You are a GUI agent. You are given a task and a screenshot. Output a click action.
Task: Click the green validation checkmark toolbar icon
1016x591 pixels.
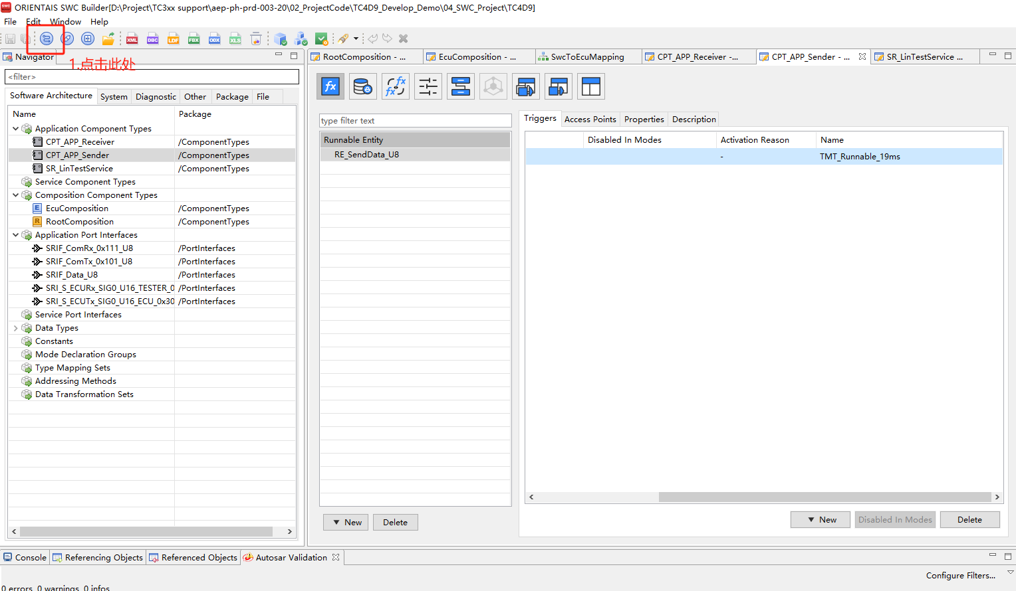coord(321,39)
